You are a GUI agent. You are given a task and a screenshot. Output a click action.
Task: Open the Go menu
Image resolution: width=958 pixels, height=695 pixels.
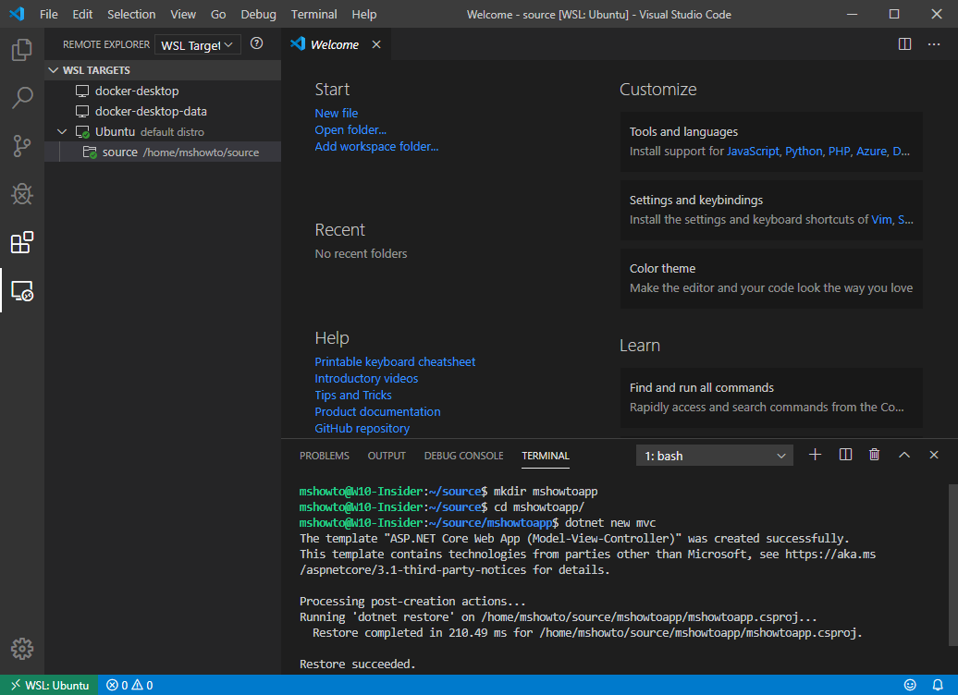click(x=218, y=14)
